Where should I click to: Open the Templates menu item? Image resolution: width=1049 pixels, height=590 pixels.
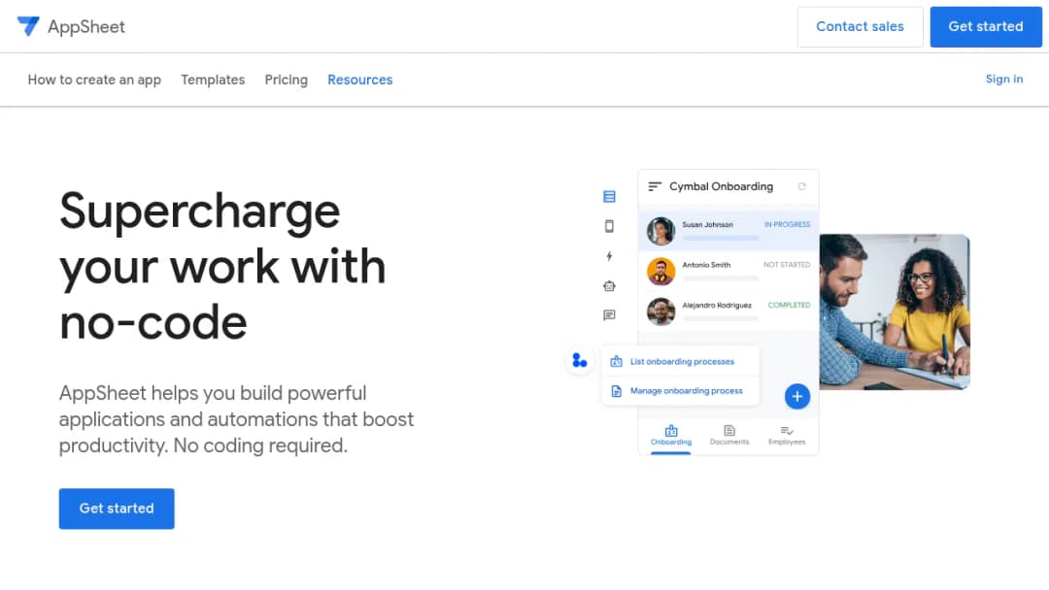click(213, 80)
